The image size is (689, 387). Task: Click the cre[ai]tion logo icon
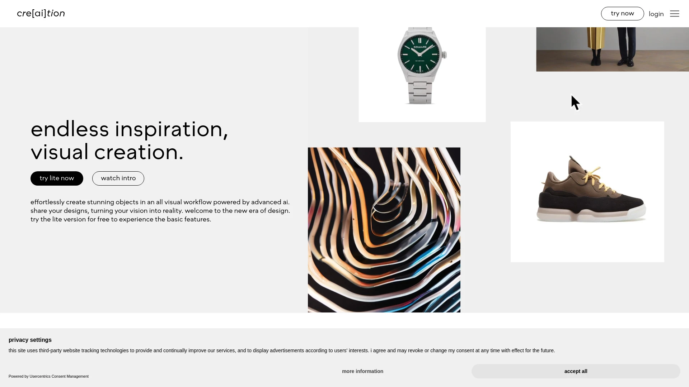[41, 13]
